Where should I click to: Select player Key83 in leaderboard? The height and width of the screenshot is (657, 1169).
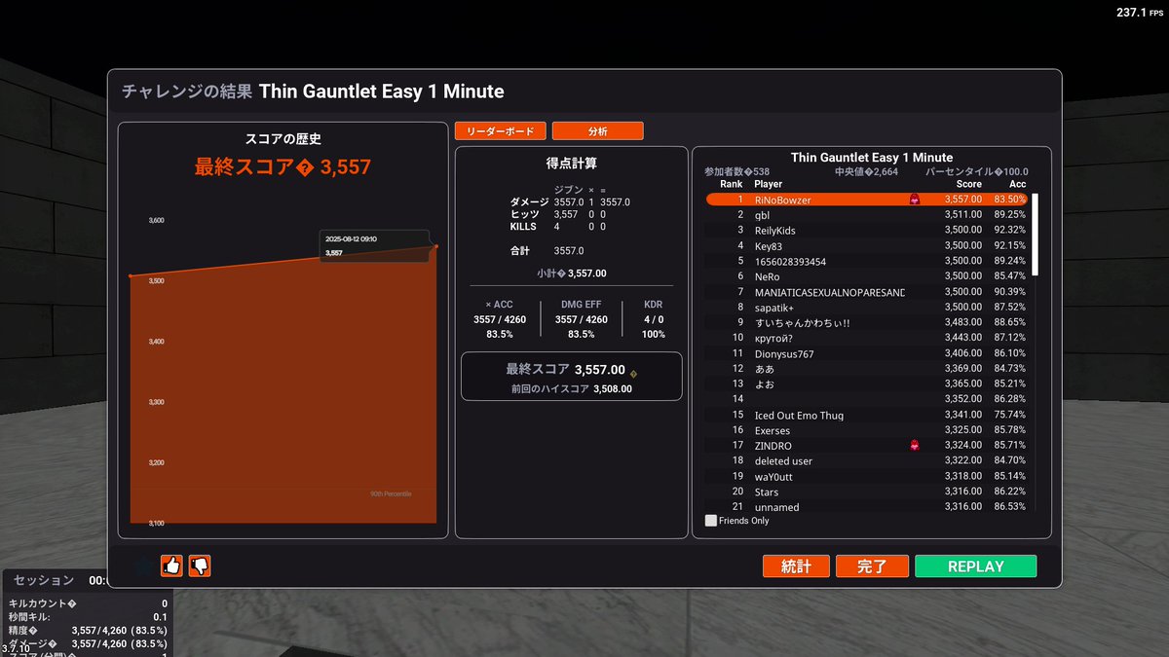coord(867,246)
